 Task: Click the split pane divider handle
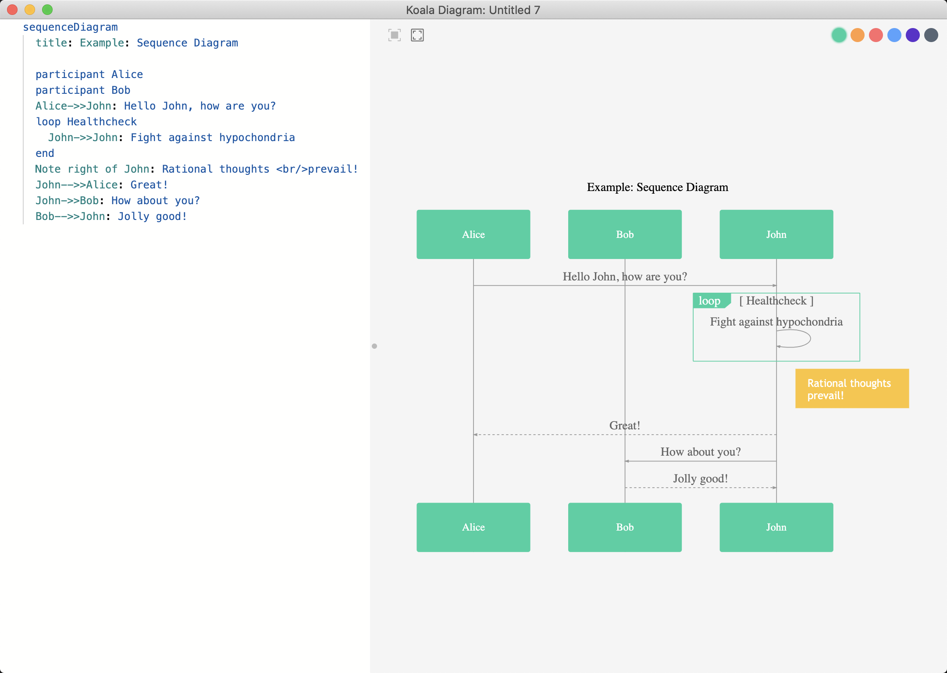[x=374, y=346]
